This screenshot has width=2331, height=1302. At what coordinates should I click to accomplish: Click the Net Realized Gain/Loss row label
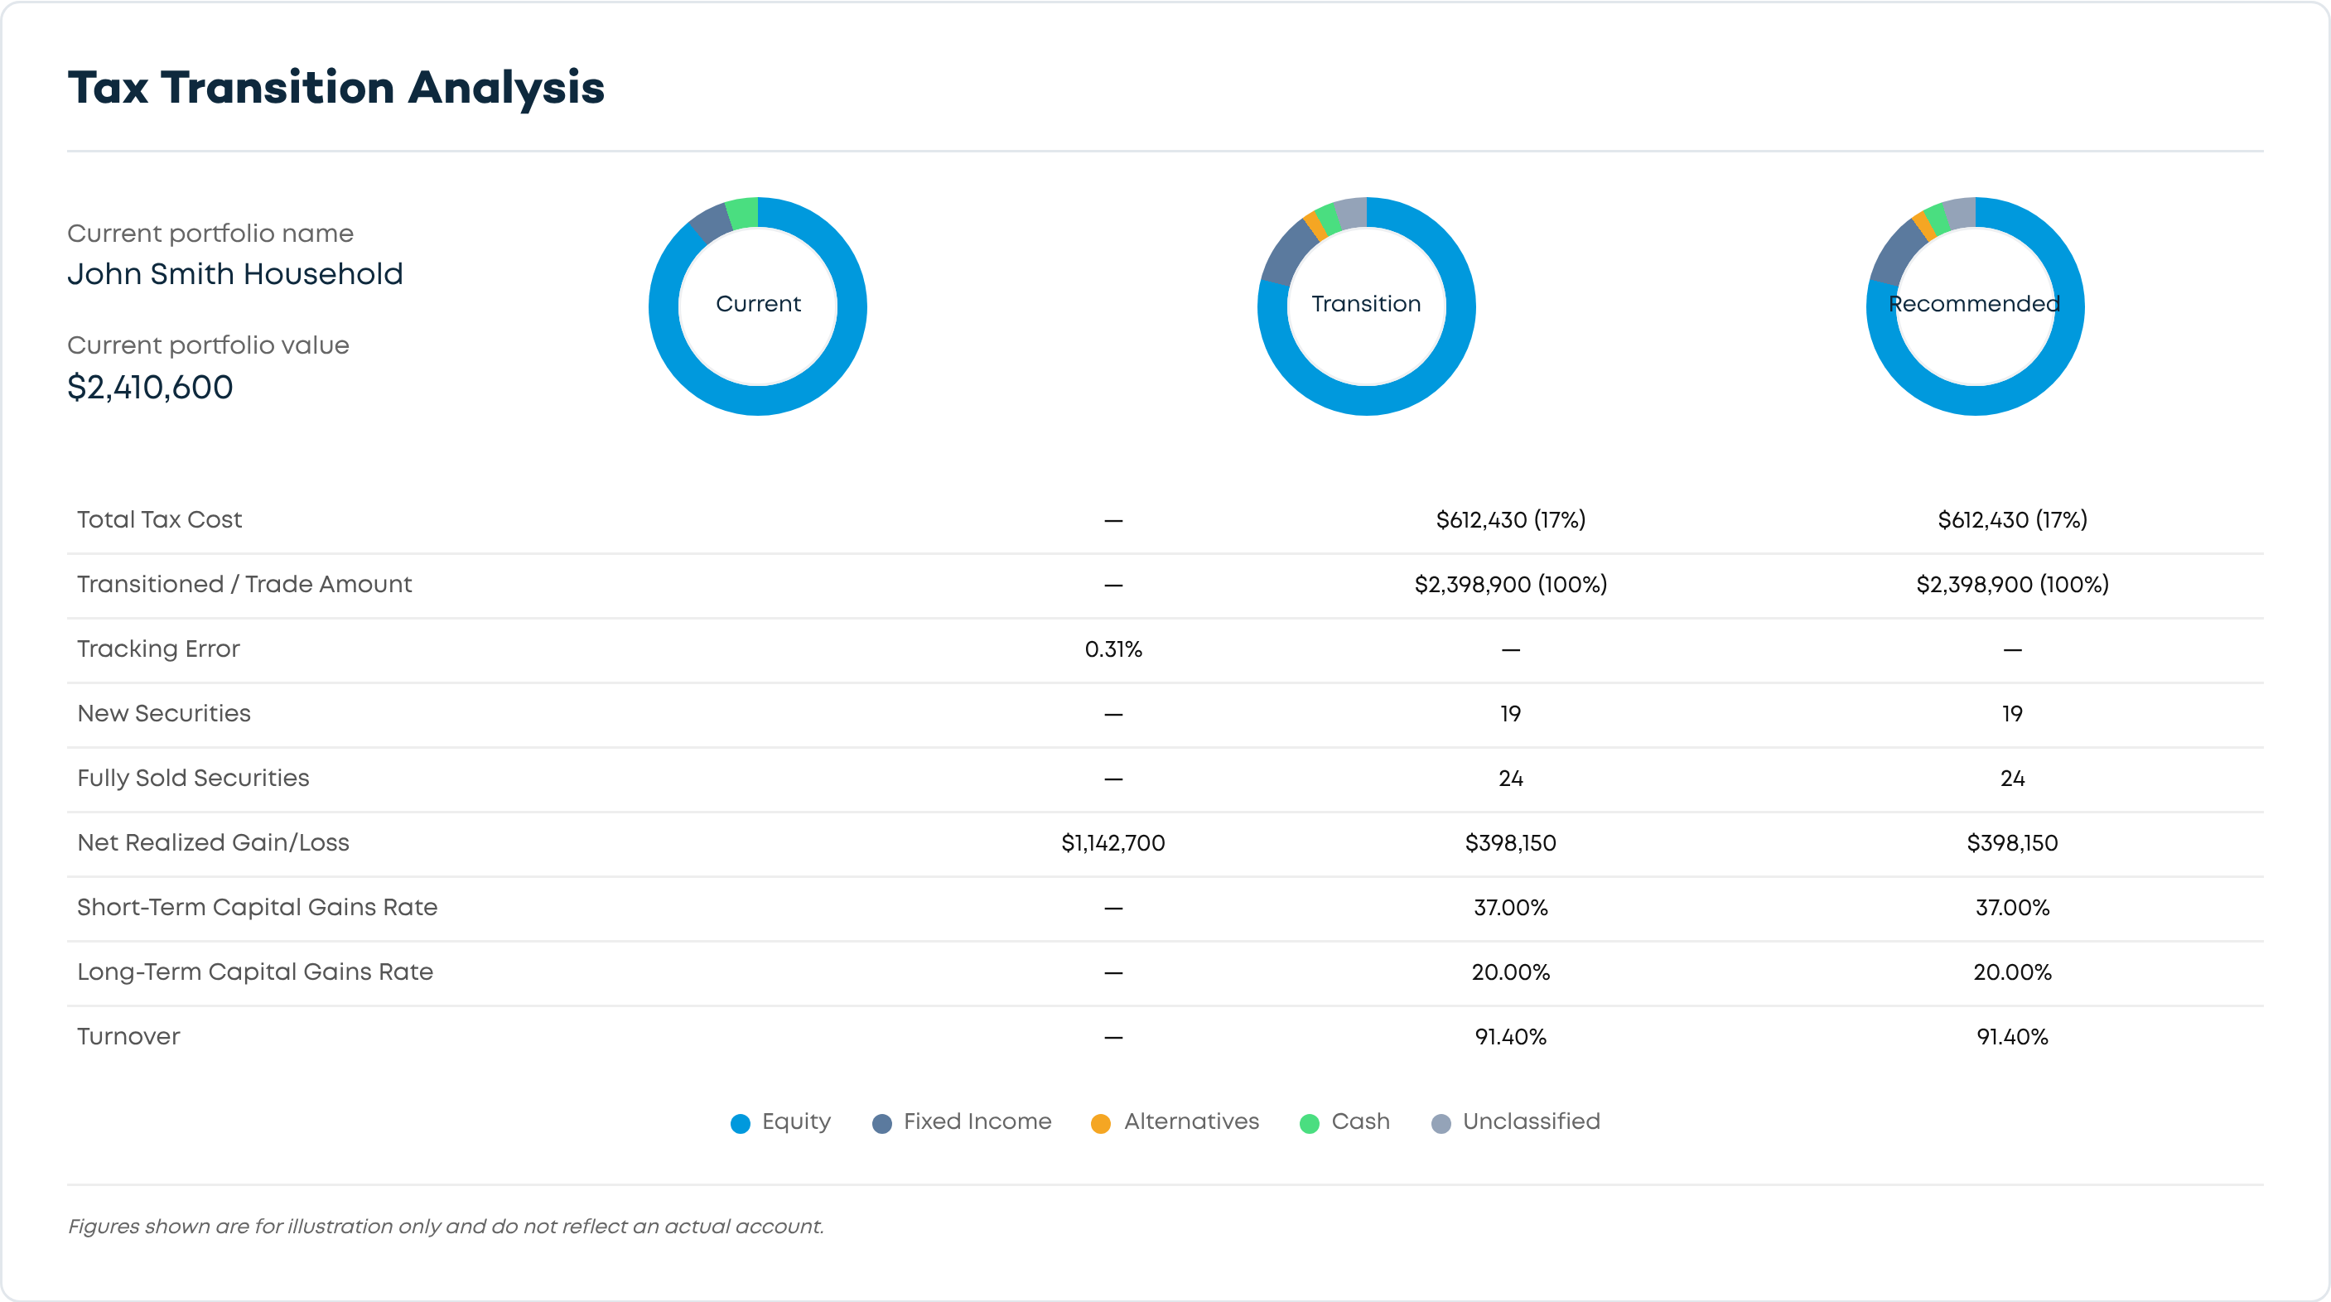coord(213,842)
